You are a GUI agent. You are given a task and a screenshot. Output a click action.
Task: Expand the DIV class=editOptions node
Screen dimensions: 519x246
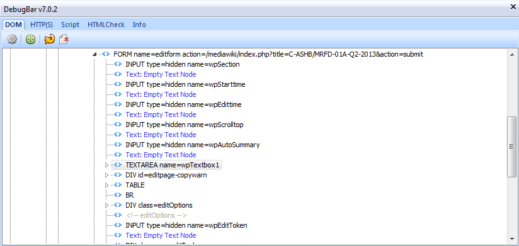coord(106,205)
